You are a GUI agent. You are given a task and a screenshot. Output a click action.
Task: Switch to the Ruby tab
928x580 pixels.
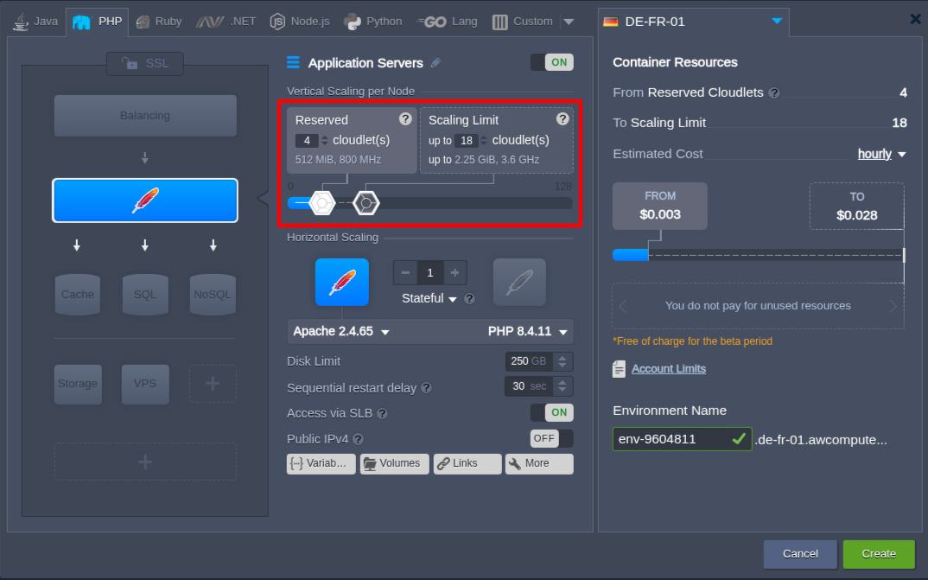tap(158, 22)
